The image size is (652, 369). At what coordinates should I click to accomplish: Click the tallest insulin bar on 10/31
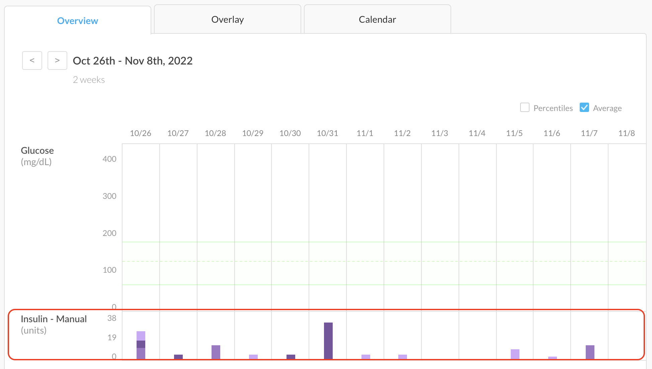[328, 341]
